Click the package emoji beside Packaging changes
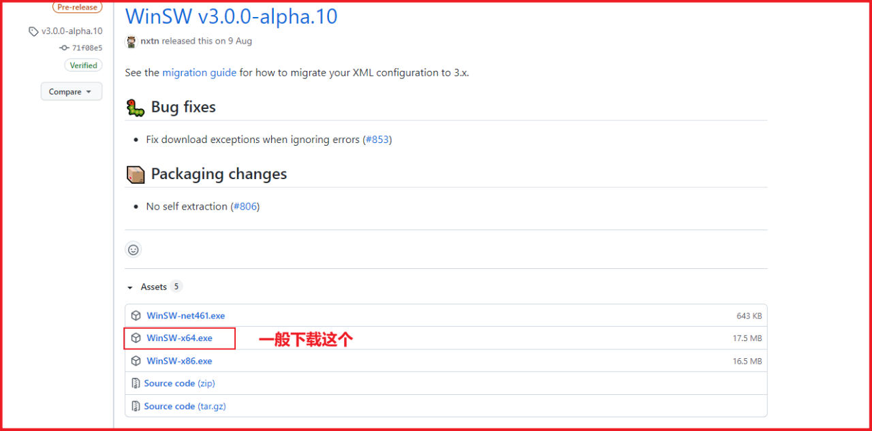 point(136,174)
